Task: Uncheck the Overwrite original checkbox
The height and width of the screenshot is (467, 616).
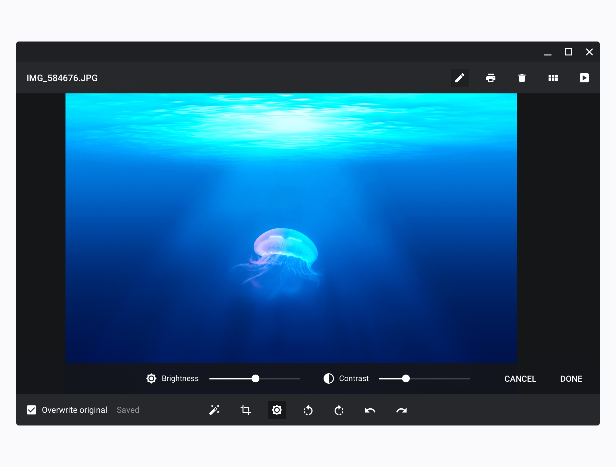Action: 31,410
